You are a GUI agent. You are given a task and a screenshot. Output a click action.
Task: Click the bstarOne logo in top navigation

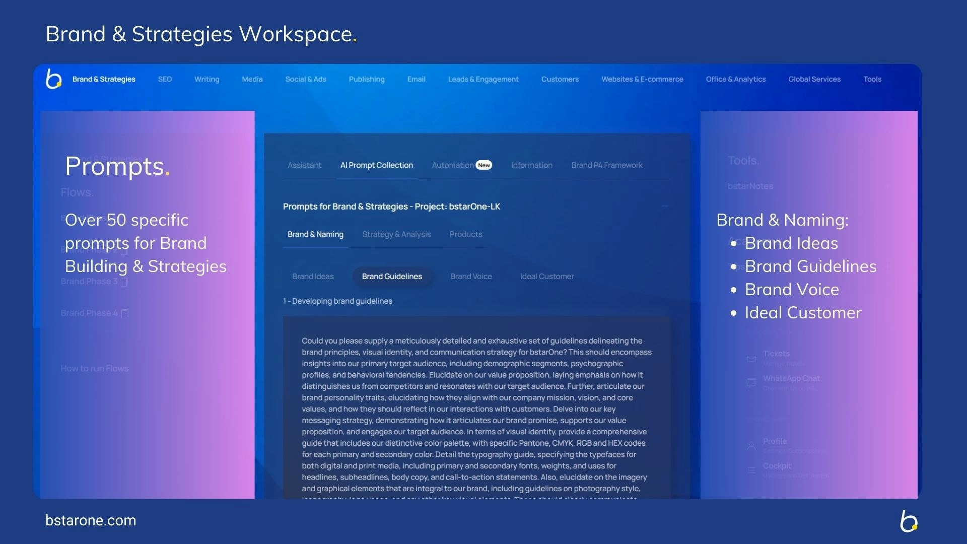coord(53,79)
